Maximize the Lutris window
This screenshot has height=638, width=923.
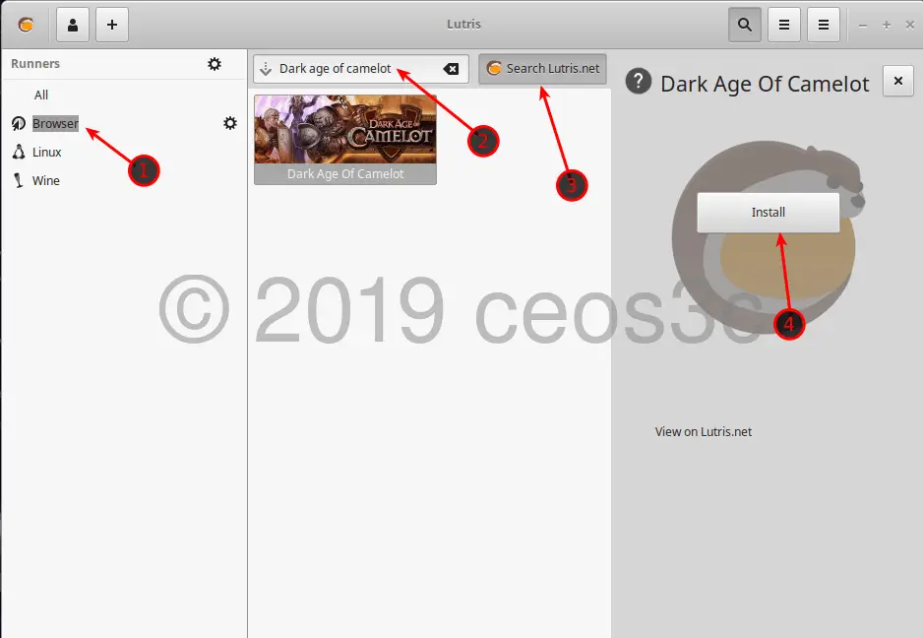click(887, 25)
